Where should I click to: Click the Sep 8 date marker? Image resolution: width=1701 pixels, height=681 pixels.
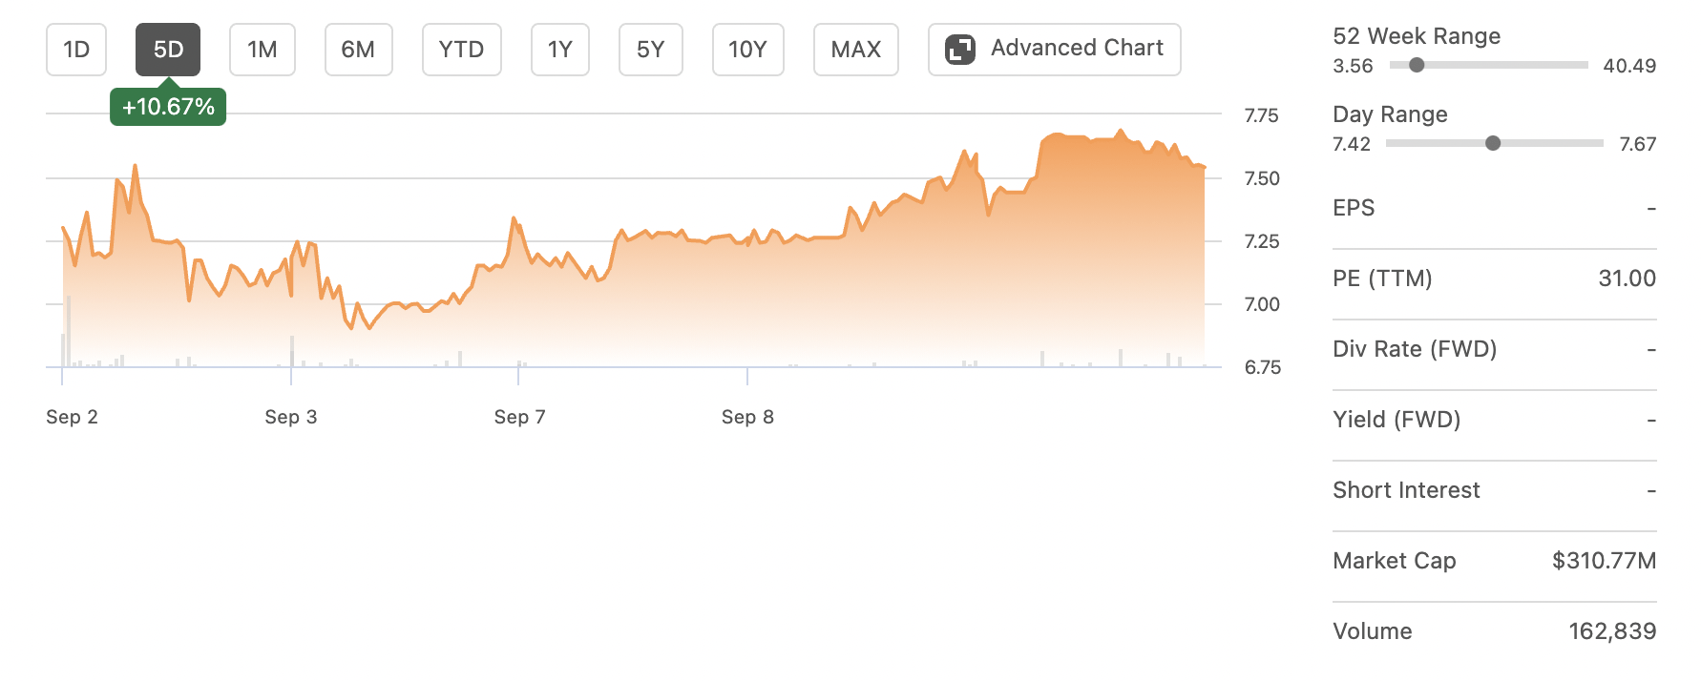tap(747, 417)
